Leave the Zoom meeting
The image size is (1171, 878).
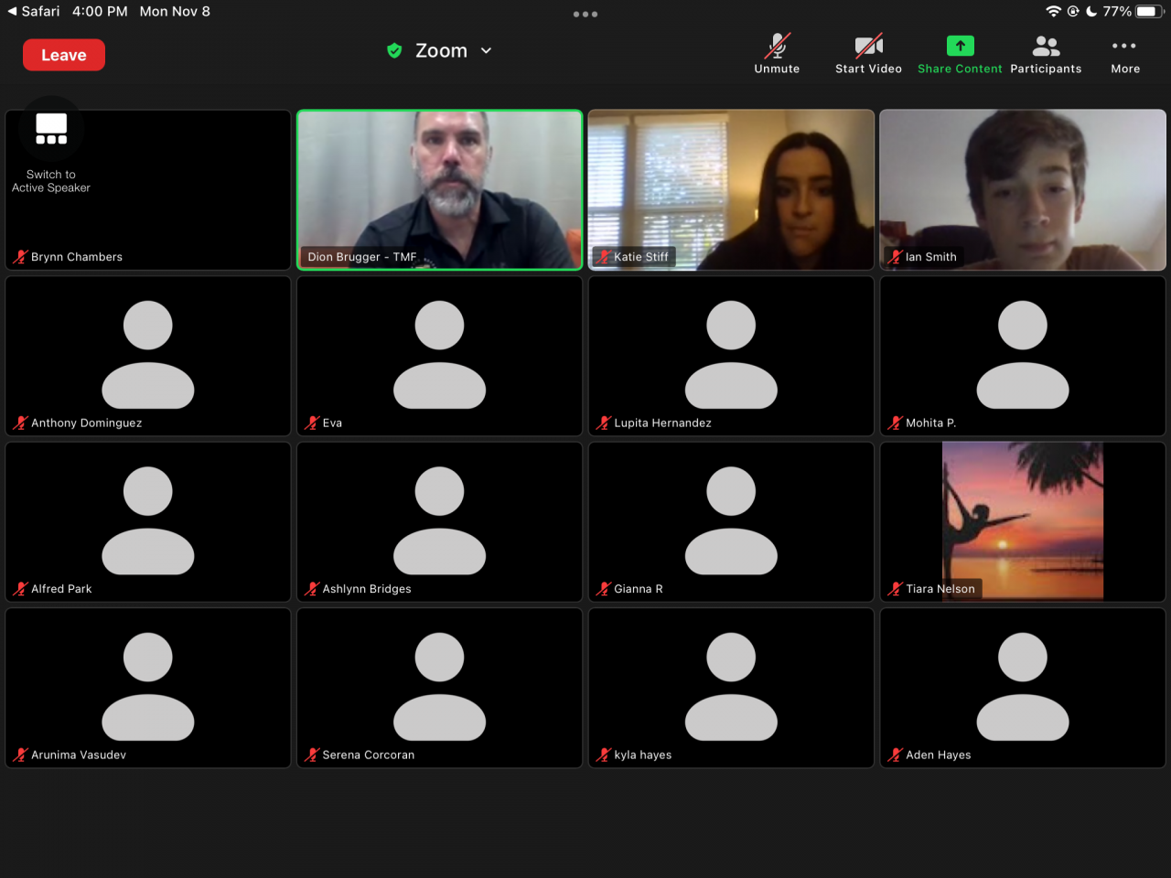(x=64, y=55)
